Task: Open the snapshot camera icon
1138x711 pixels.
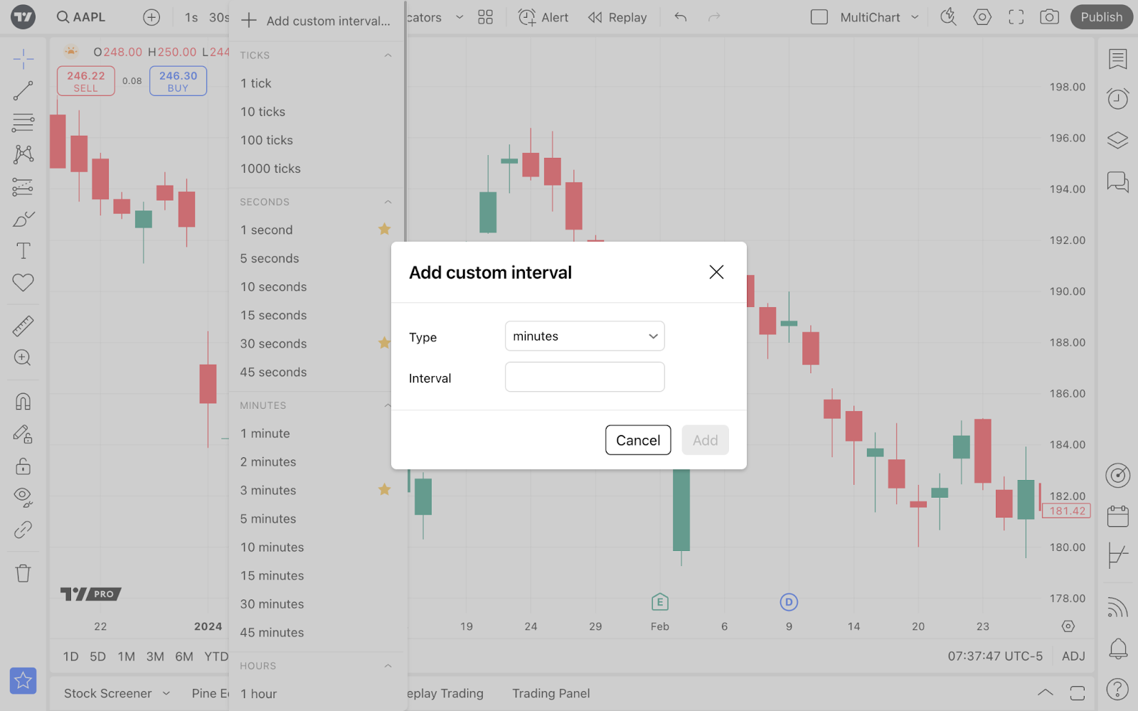Action: (x=1049, y=17)
